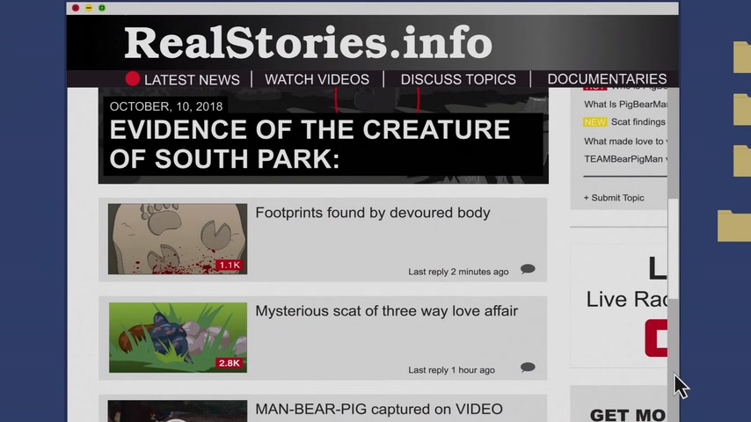Open comment bubble on Footprints story

click(x=528, y=269)
